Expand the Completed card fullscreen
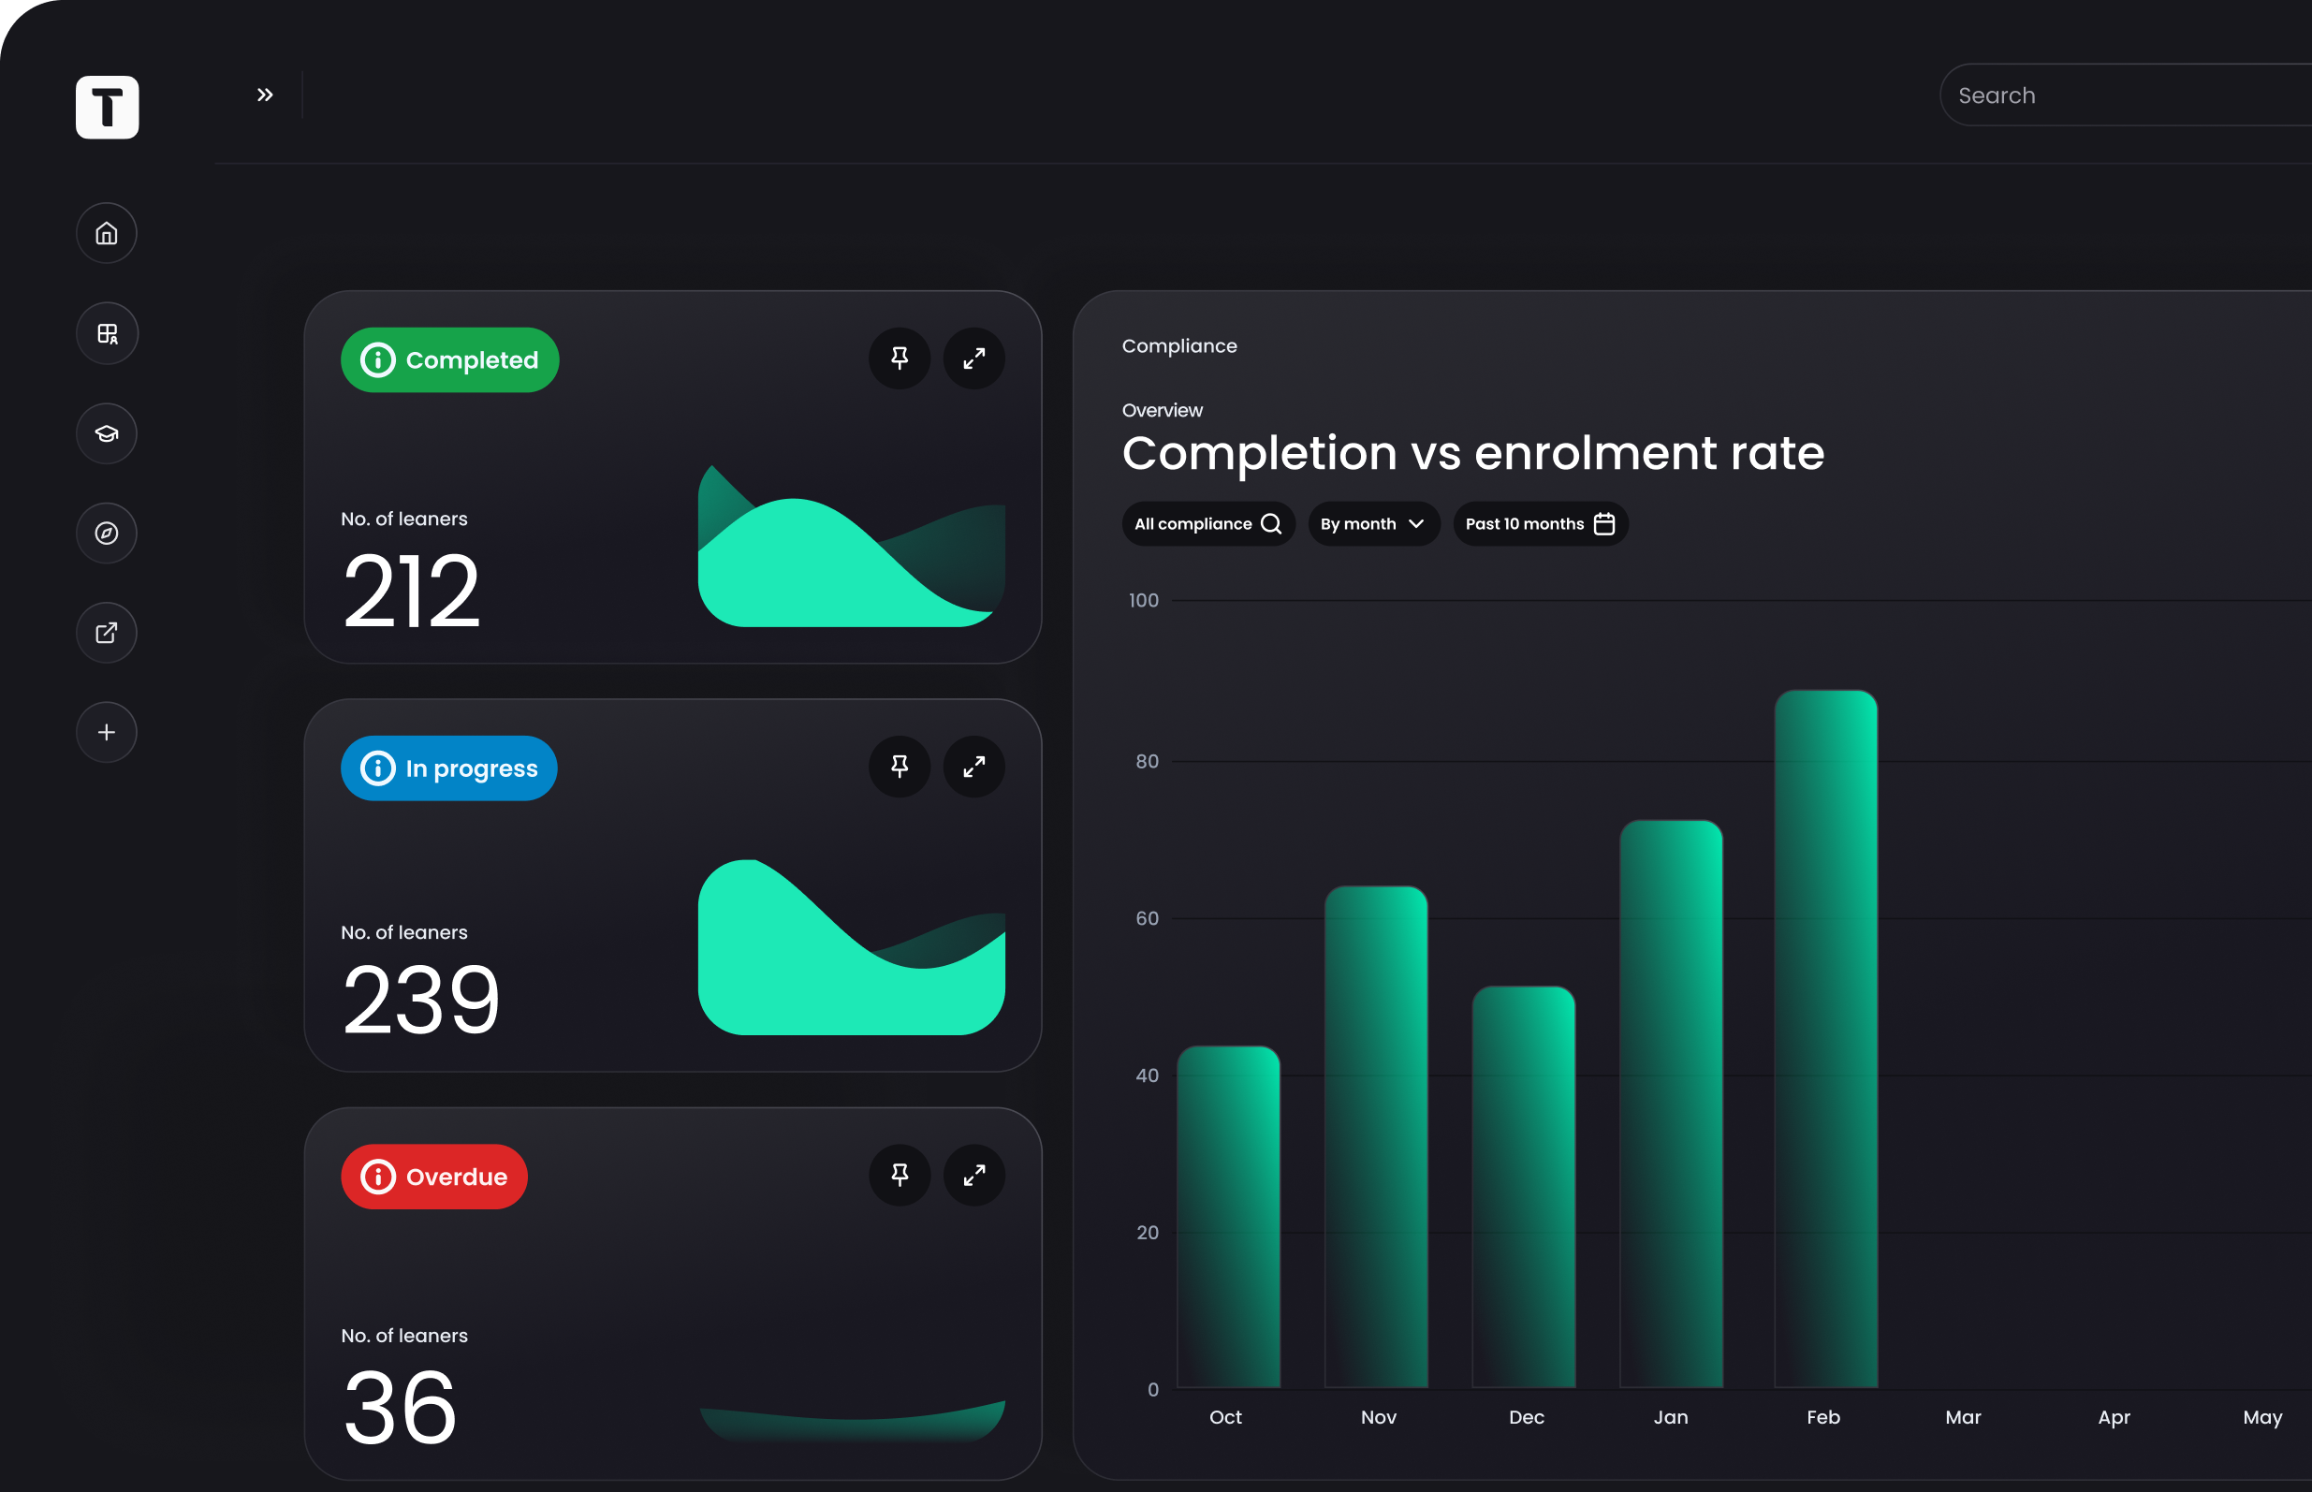 pyautogui.click(x=973, y=358)
